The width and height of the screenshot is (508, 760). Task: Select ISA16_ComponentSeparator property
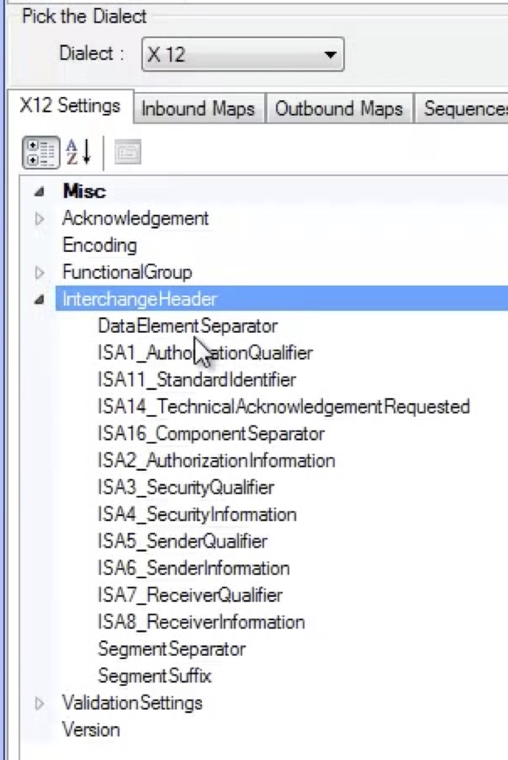click(211, 434)
